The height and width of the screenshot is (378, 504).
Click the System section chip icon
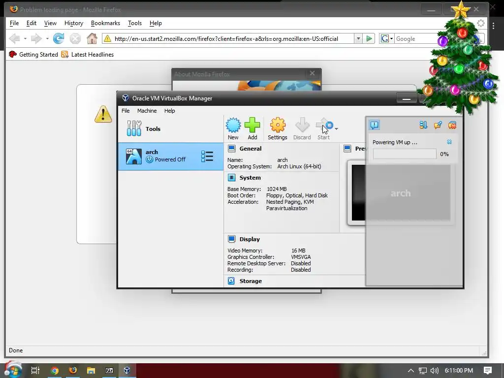231,177
